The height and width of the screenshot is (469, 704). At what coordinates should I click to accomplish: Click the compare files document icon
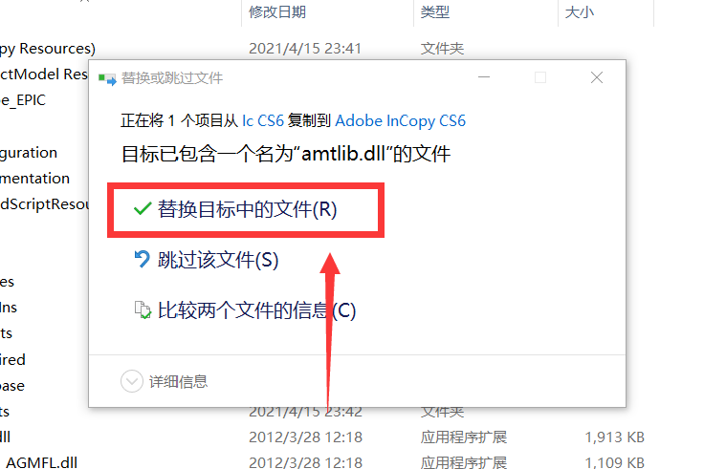[x=143, y=309]
